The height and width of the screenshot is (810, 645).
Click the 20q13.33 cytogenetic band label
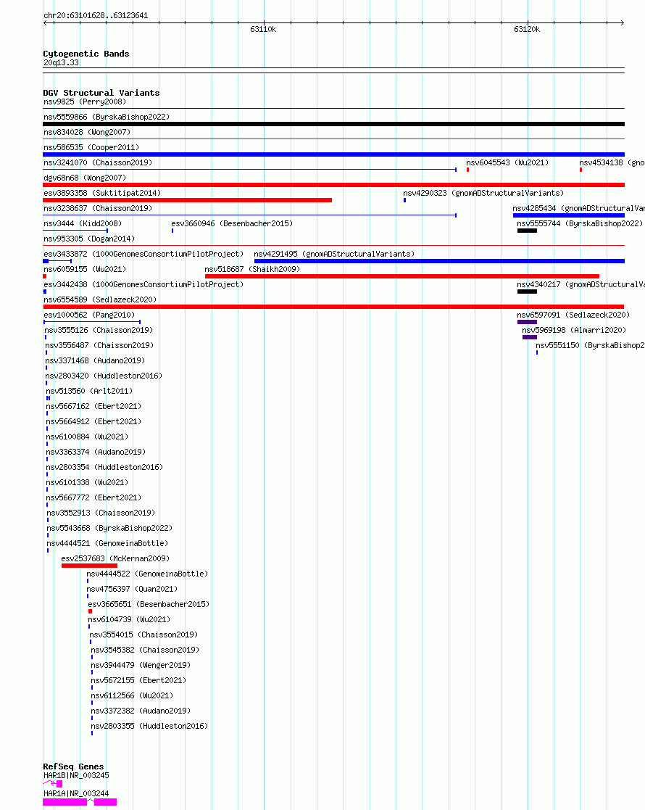(61, 62)
